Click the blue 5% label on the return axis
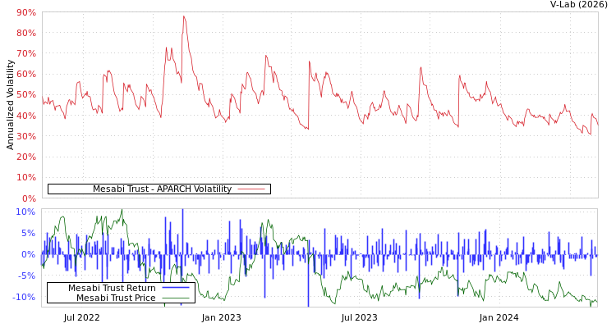This screenshot has height=328, width=616. pyautogui.click(x=28, y=233)
